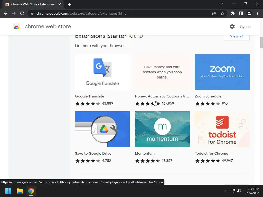The image size is (263, 197).
Task: Click the Extensions Starter Kit info icon
Action: [x=141, y=36]
